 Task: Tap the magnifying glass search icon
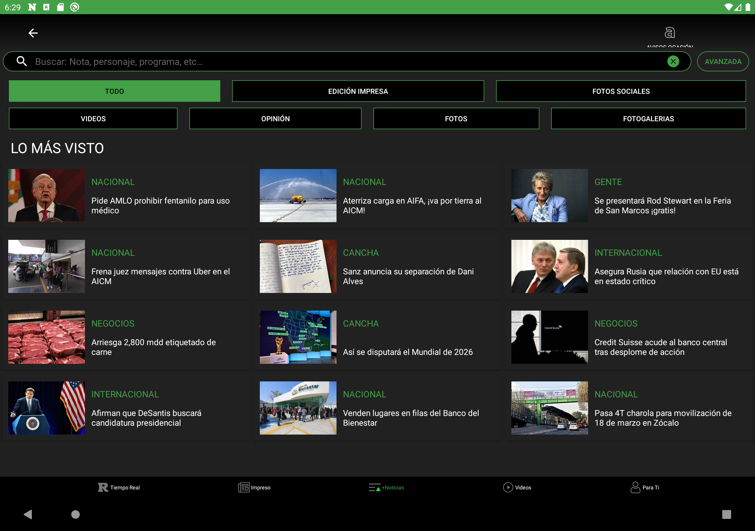pos(22,62)
